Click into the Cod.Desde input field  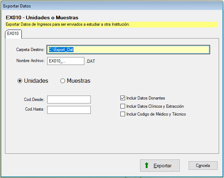[x=69, y=100]
